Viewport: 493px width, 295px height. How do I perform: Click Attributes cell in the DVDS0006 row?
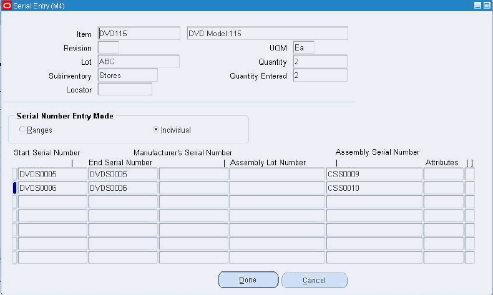coord(444,188)
